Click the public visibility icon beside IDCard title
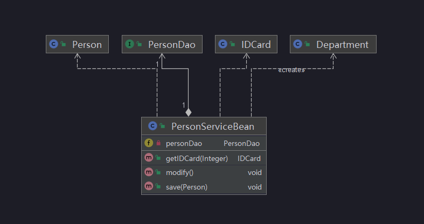This screenshot has width=424, height=224. point(232,44)
